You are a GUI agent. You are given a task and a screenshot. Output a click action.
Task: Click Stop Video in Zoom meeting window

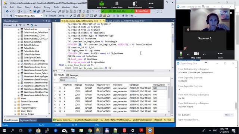(x=196, y=55)
